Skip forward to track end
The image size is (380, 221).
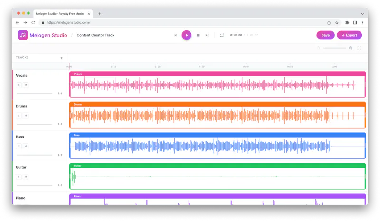pos(207,35)
